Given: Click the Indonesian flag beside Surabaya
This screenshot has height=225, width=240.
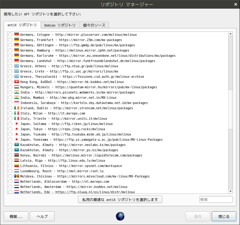Looking at the screenshot, I should pos(17,102).
